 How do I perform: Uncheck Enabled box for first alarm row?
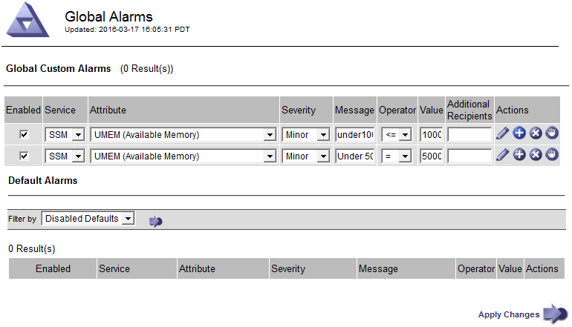[x=24, y=135]
